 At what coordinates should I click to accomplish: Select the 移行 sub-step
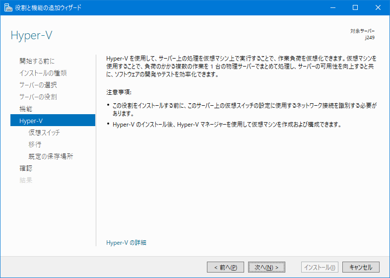pos(35,144)
